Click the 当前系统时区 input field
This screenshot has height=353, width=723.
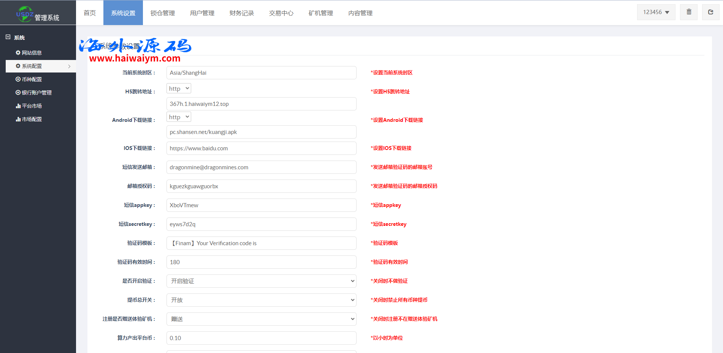point(261,73)
